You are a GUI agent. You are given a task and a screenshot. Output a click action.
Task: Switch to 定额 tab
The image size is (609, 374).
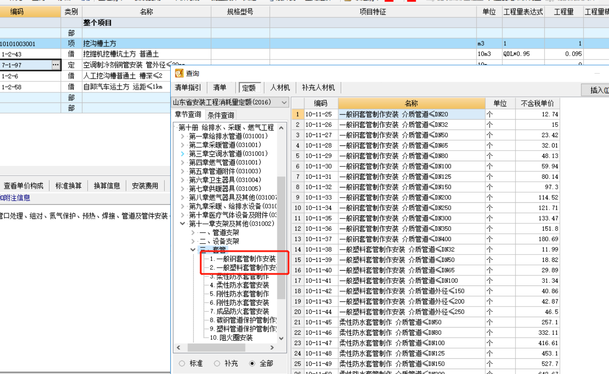pos(249,88)
